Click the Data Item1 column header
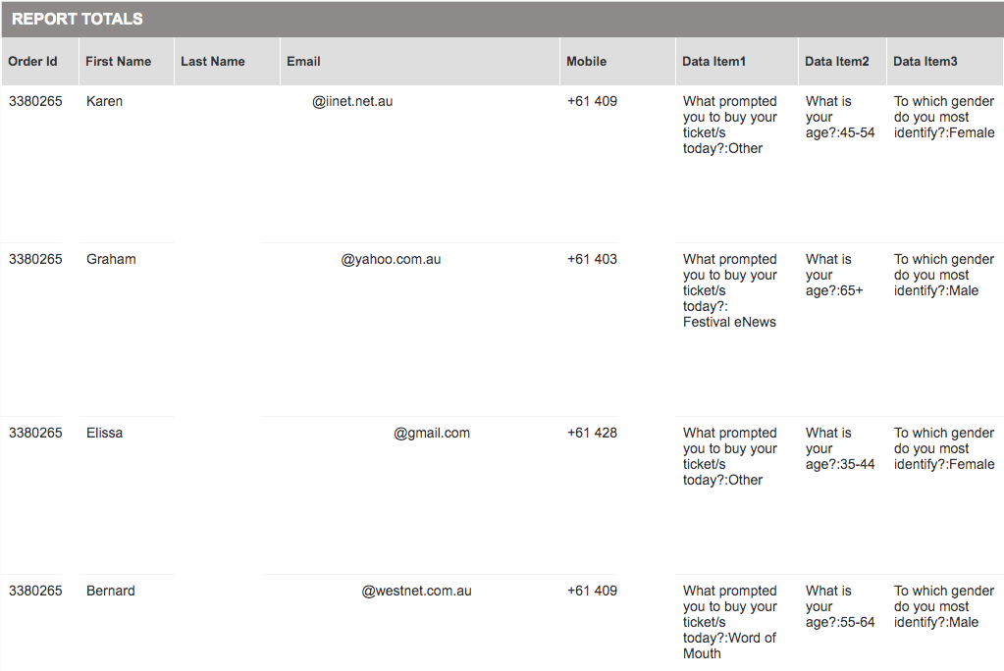This screenshot has height=671, width=1004. pos(736,62)
